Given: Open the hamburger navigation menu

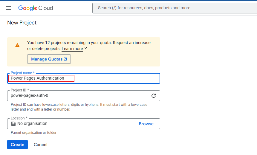Looking at the screenshot, I should pyautogui.click(x=8, y=8).
